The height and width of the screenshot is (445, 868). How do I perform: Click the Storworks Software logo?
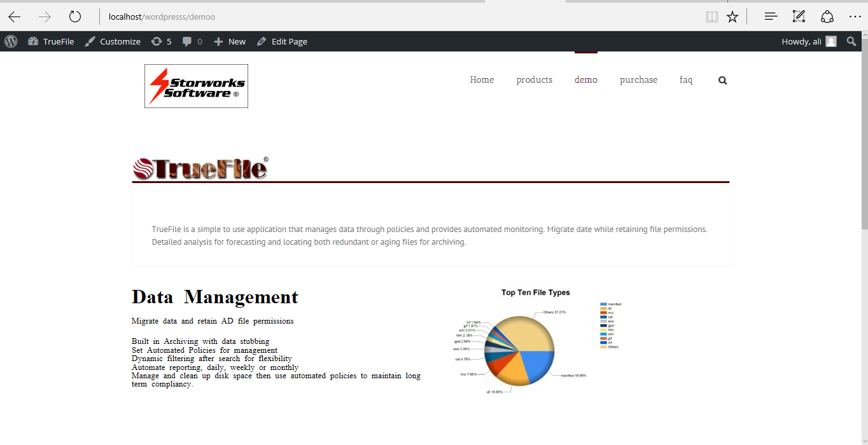click(x=196, y=86)
